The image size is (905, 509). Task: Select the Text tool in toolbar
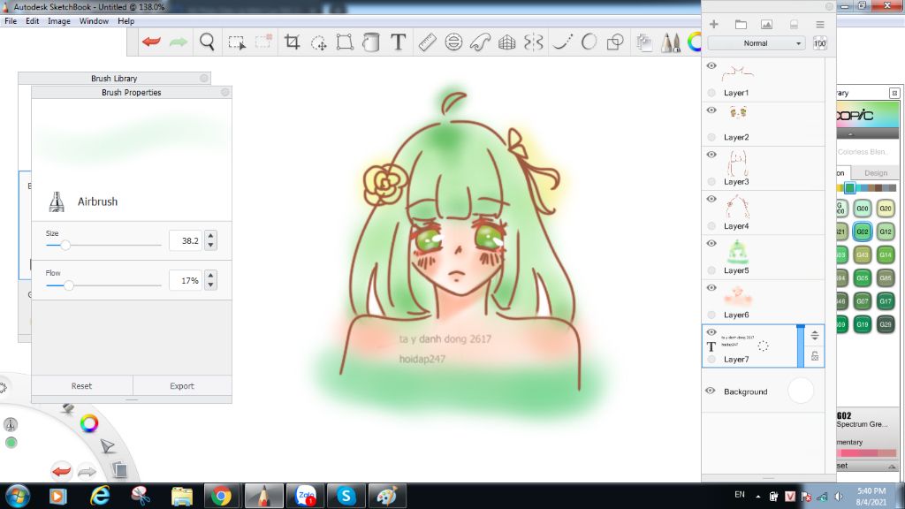pyautogui.click(x=399, y=42)
